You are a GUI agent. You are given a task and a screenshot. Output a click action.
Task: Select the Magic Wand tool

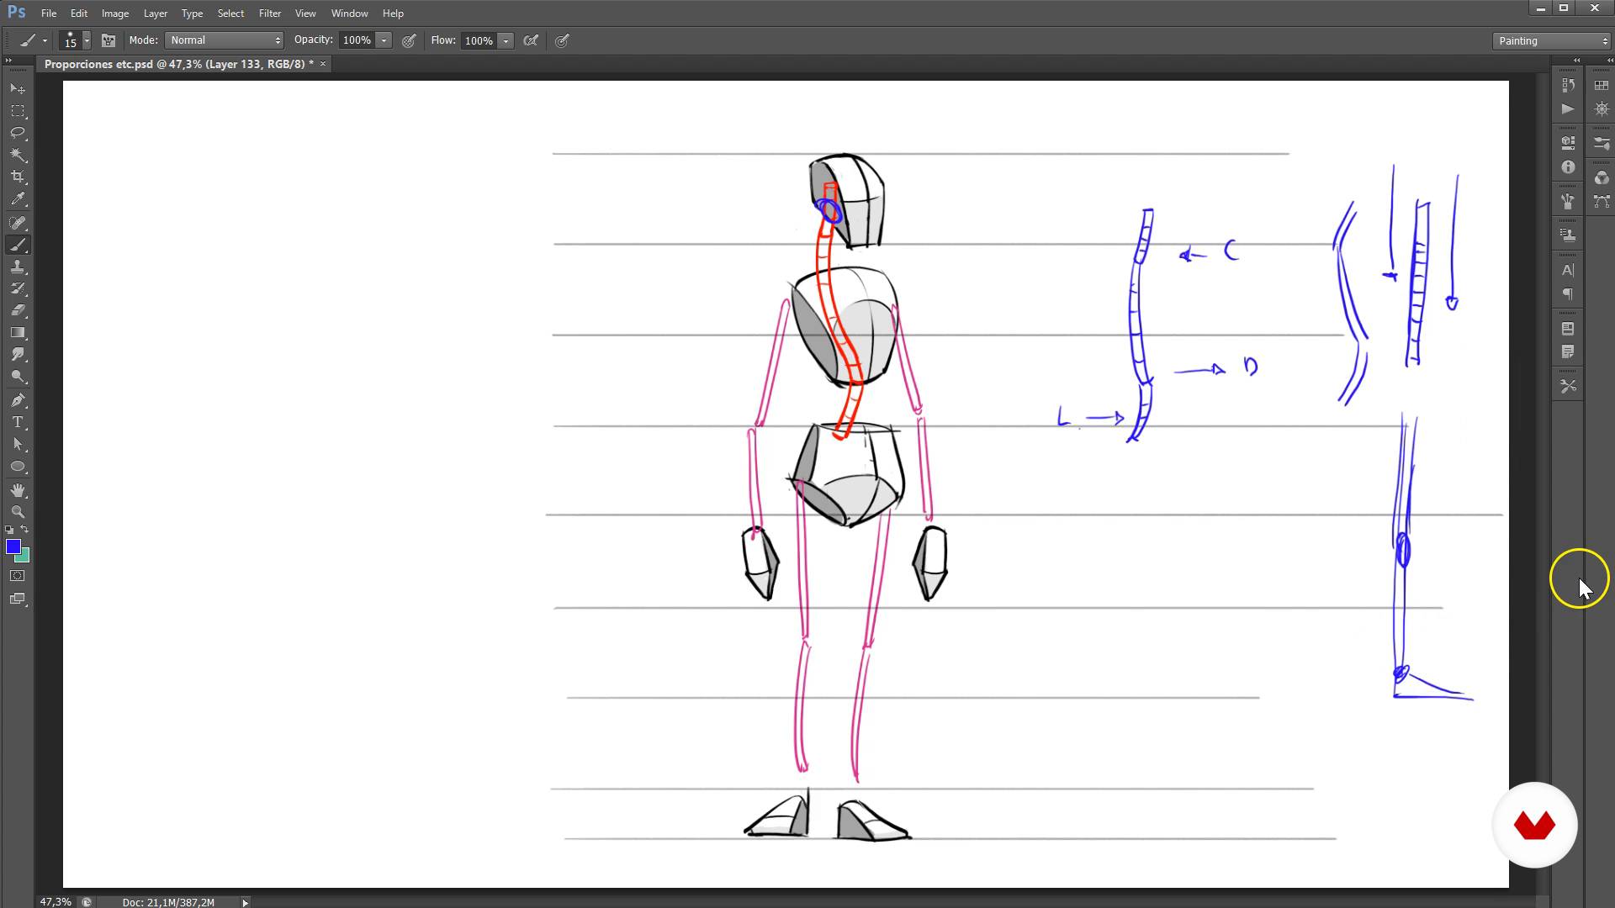point(18,155)
